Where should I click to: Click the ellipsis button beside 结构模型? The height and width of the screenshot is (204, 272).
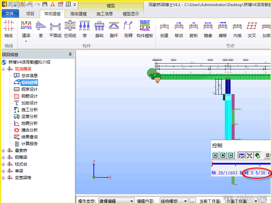[192, 201]
